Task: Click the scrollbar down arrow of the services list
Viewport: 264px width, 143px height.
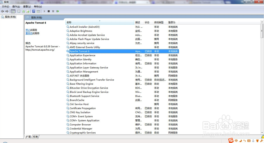Action: pyautogui.click(x=262, y=133)
